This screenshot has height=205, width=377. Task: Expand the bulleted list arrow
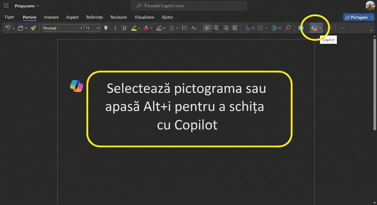tap(177, 28)
